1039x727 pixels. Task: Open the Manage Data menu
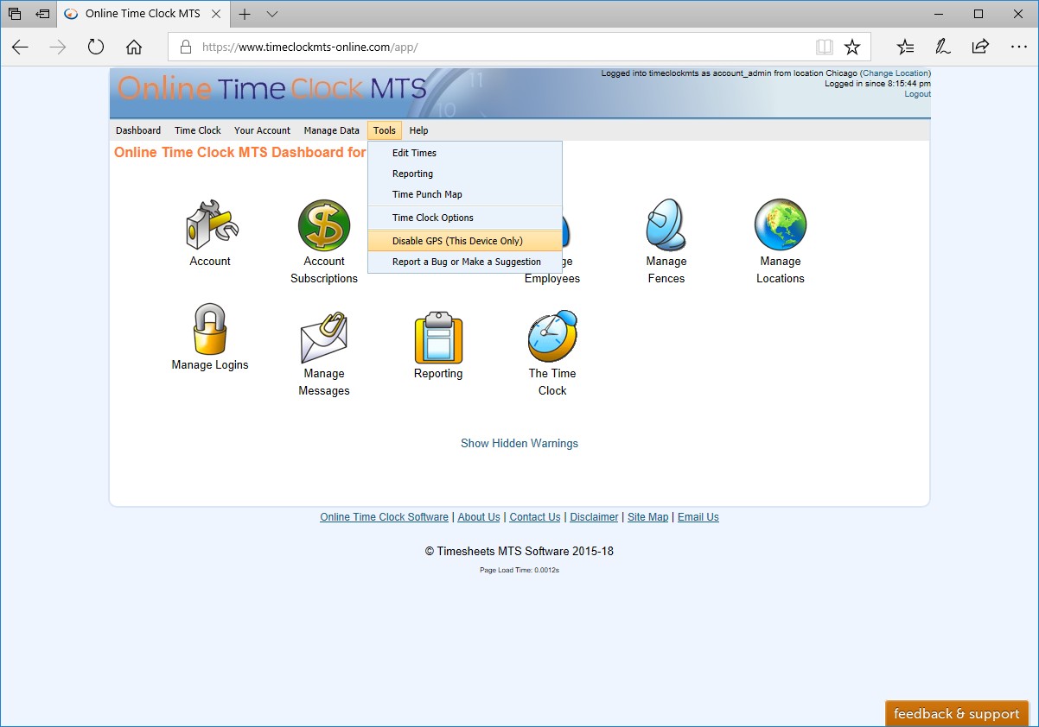pyautogui.click(x=332, y=130)
